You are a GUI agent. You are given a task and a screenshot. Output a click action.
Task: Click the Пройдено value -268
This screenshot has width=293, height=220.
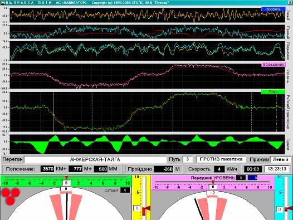click(164, 169)
